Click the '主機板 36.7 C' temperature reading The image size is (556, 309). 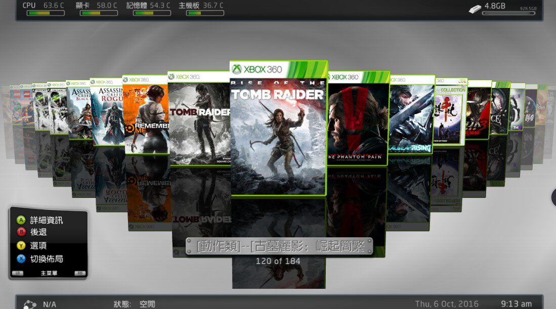tap(201, 6)
